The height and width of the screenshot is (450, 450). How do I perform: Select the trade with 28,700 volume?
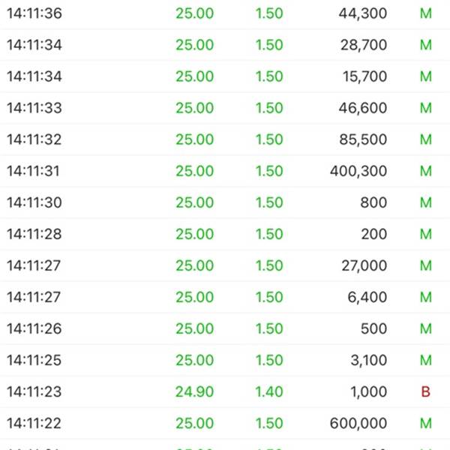click(x=225, y=45)
